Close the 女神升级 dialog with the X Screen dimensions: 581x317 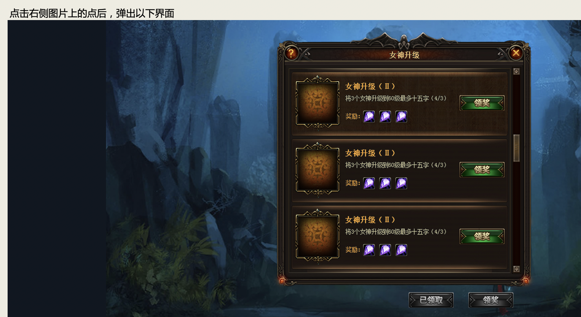[x=516, y=53]
